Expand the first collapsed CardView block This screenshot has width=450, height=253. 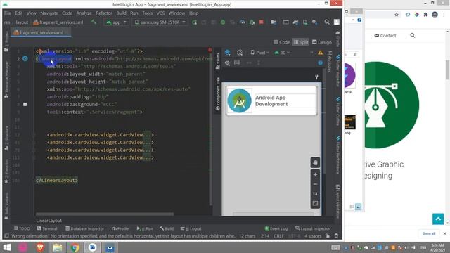click(147, 134)
